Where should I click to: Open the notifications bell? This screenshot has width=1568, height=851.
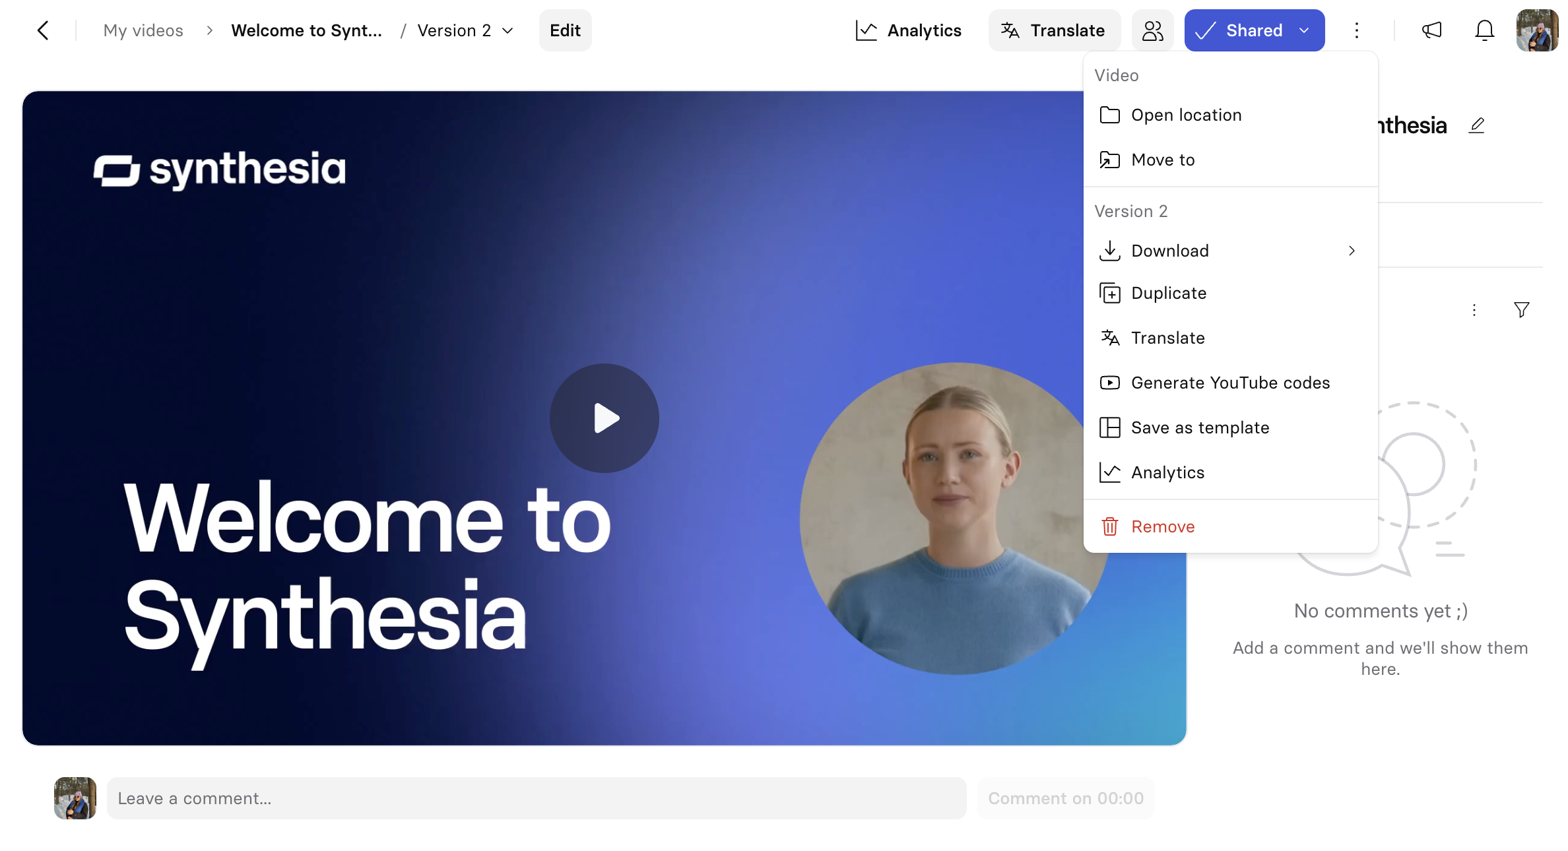click(x=1484, y=30)
